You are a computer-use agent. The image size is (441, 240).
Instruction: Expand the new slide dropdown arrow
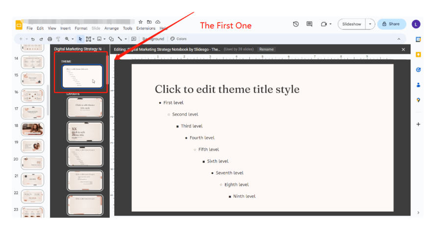tap(27, 39)
